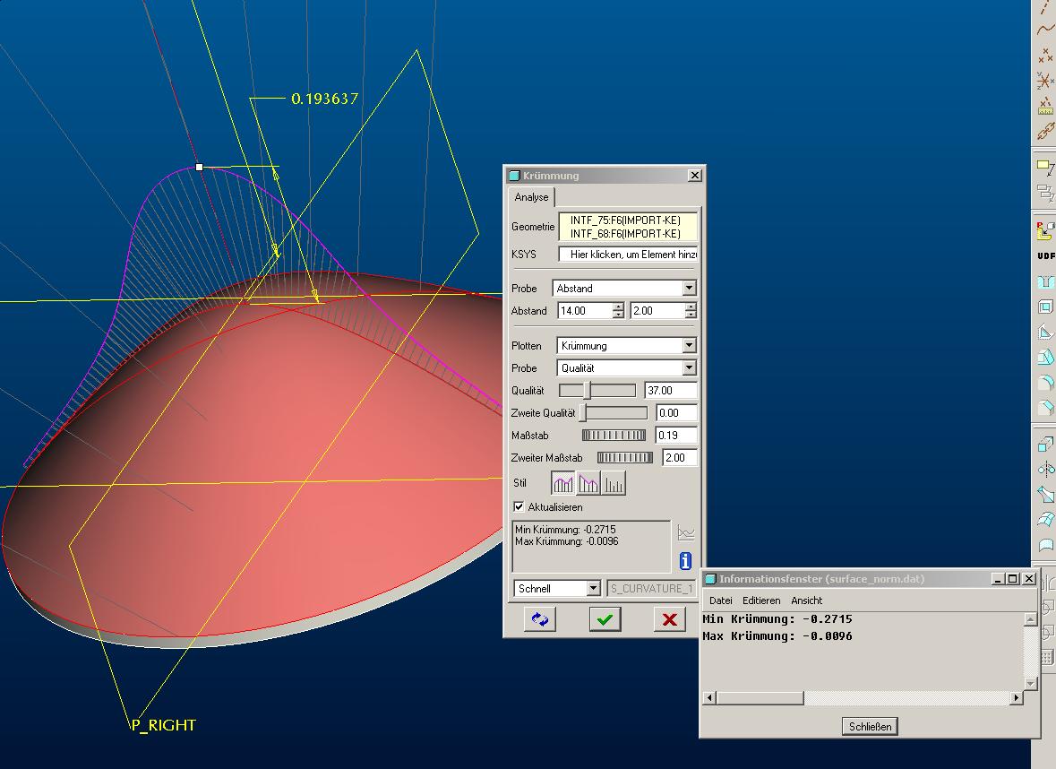
Task: Open Ansicht menu in Informationsfenster
Action: (807, 600)
